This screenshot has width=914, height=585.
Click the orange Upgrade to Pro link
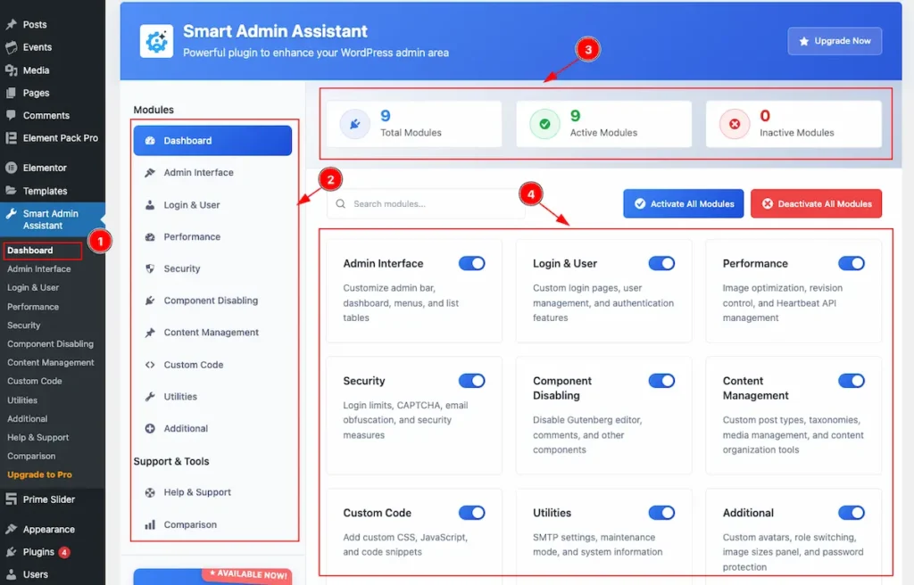[x=39, y=475]
